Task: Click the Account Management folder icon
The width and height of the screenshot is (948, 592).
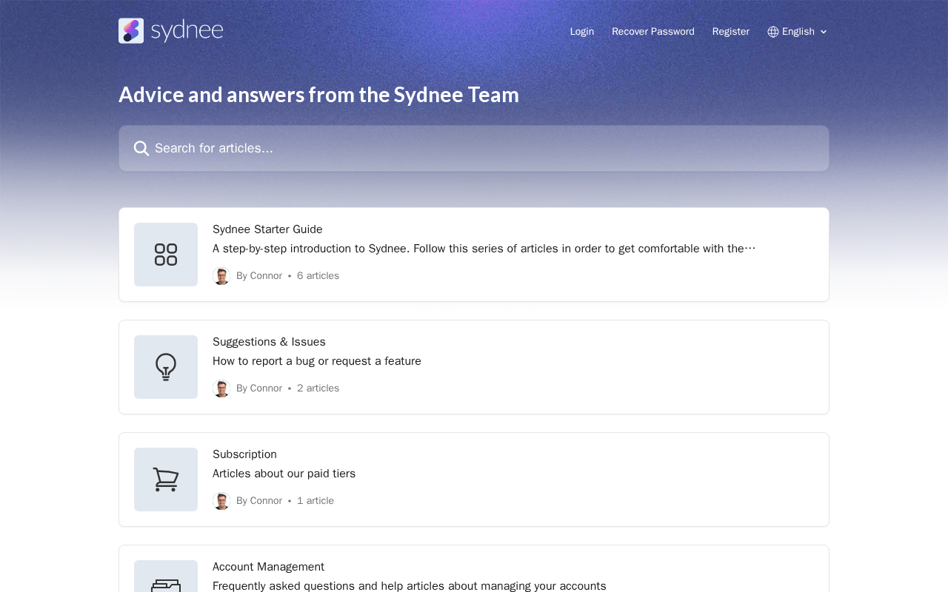Action: 166,583
